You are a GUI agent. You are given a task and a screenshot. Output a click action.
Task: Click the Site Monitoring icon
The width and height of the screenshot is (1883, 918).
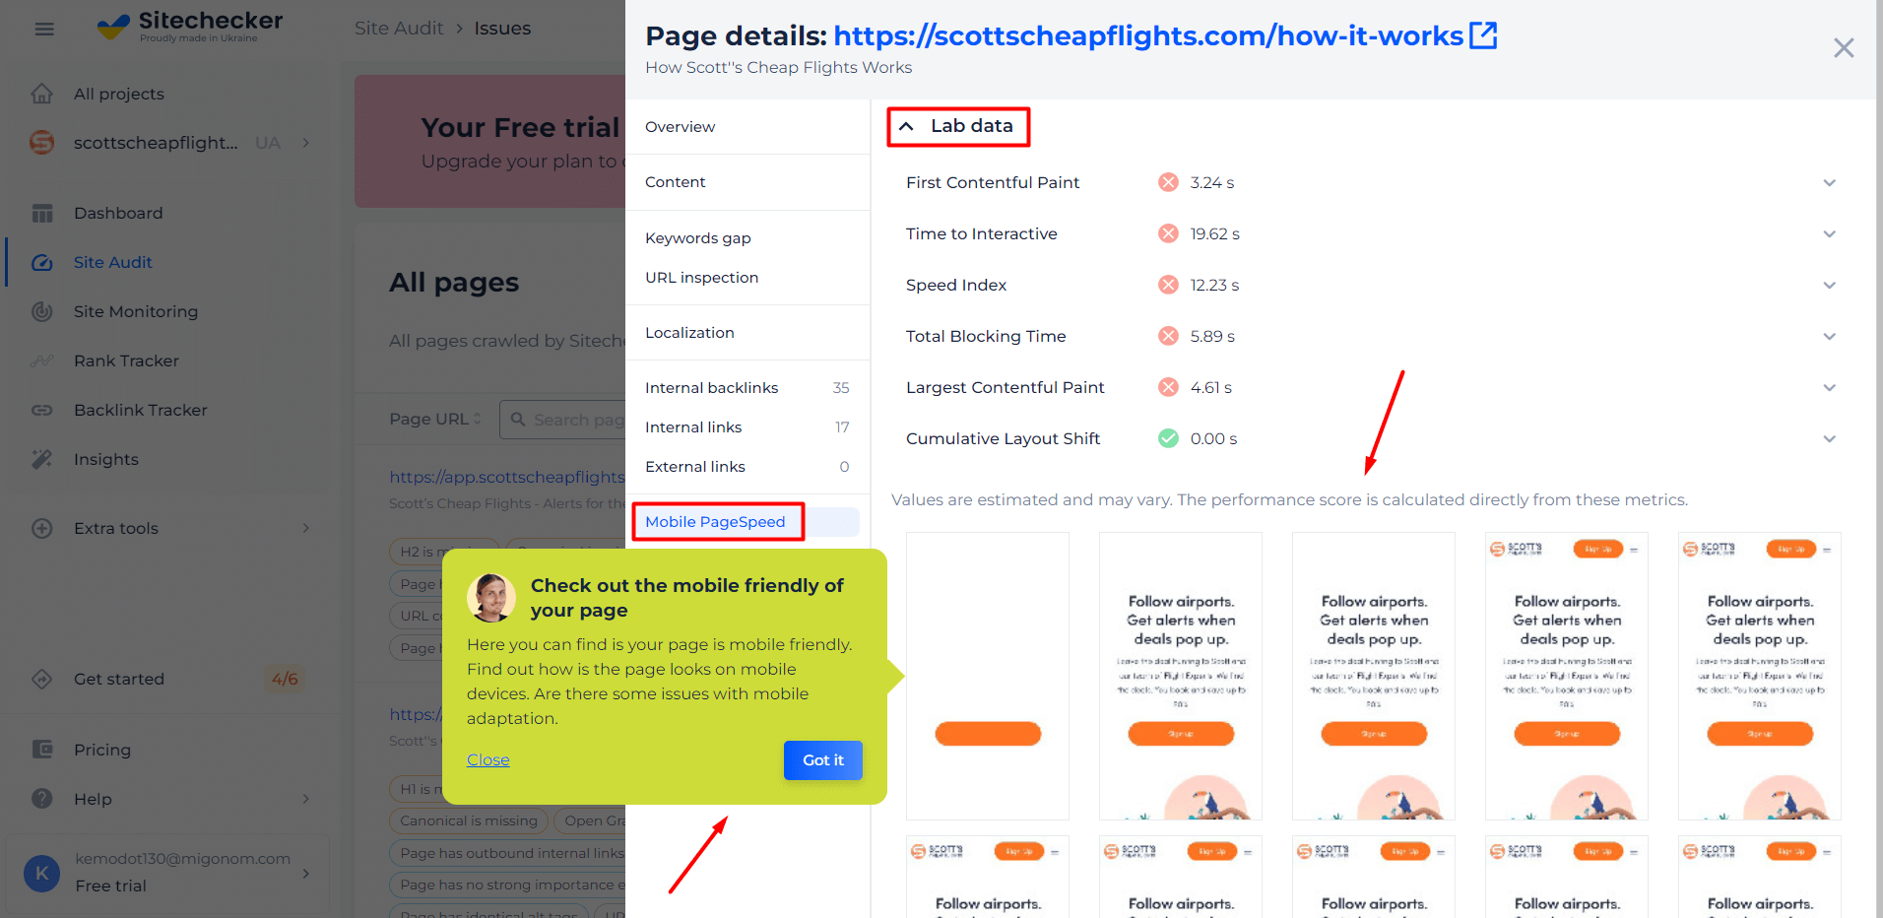tap(42, 311)
